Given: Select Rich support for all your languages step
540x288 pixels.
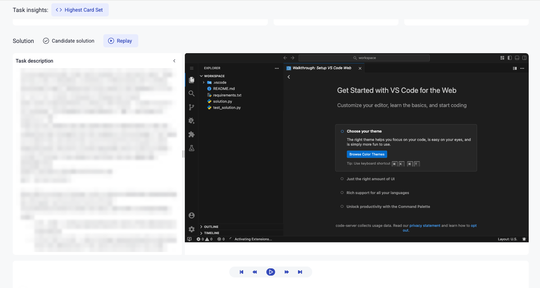Looking at the screenshot, I should [x=378, y=193].
